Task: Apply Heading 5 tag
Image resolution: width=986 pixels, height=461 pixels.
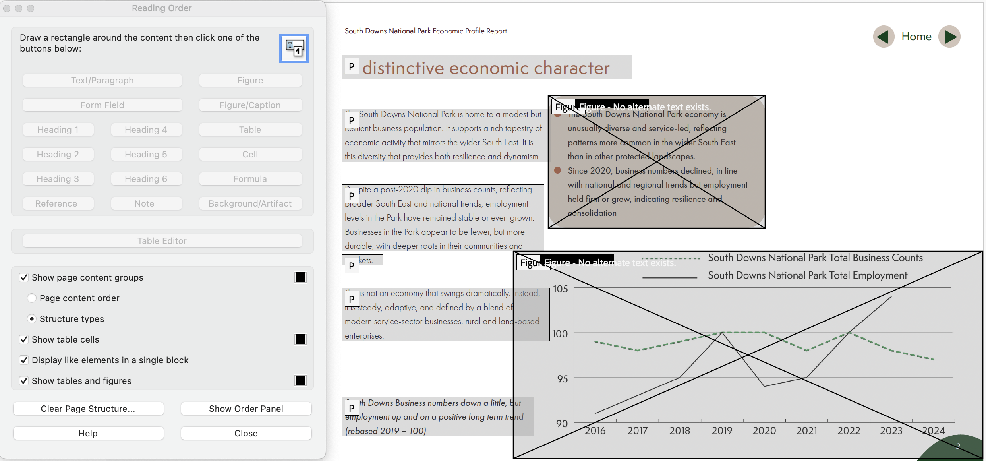Action: pos(146,154)
